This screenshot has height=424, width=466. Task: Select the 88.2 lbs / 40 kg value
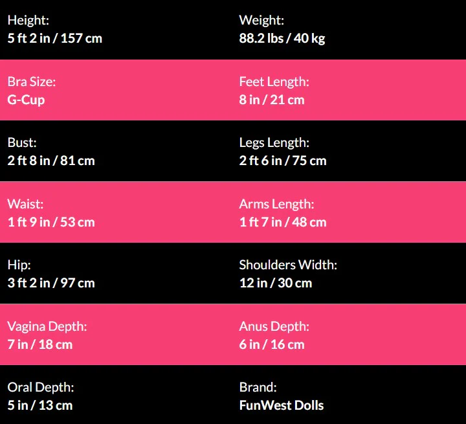tap(282, 38)
